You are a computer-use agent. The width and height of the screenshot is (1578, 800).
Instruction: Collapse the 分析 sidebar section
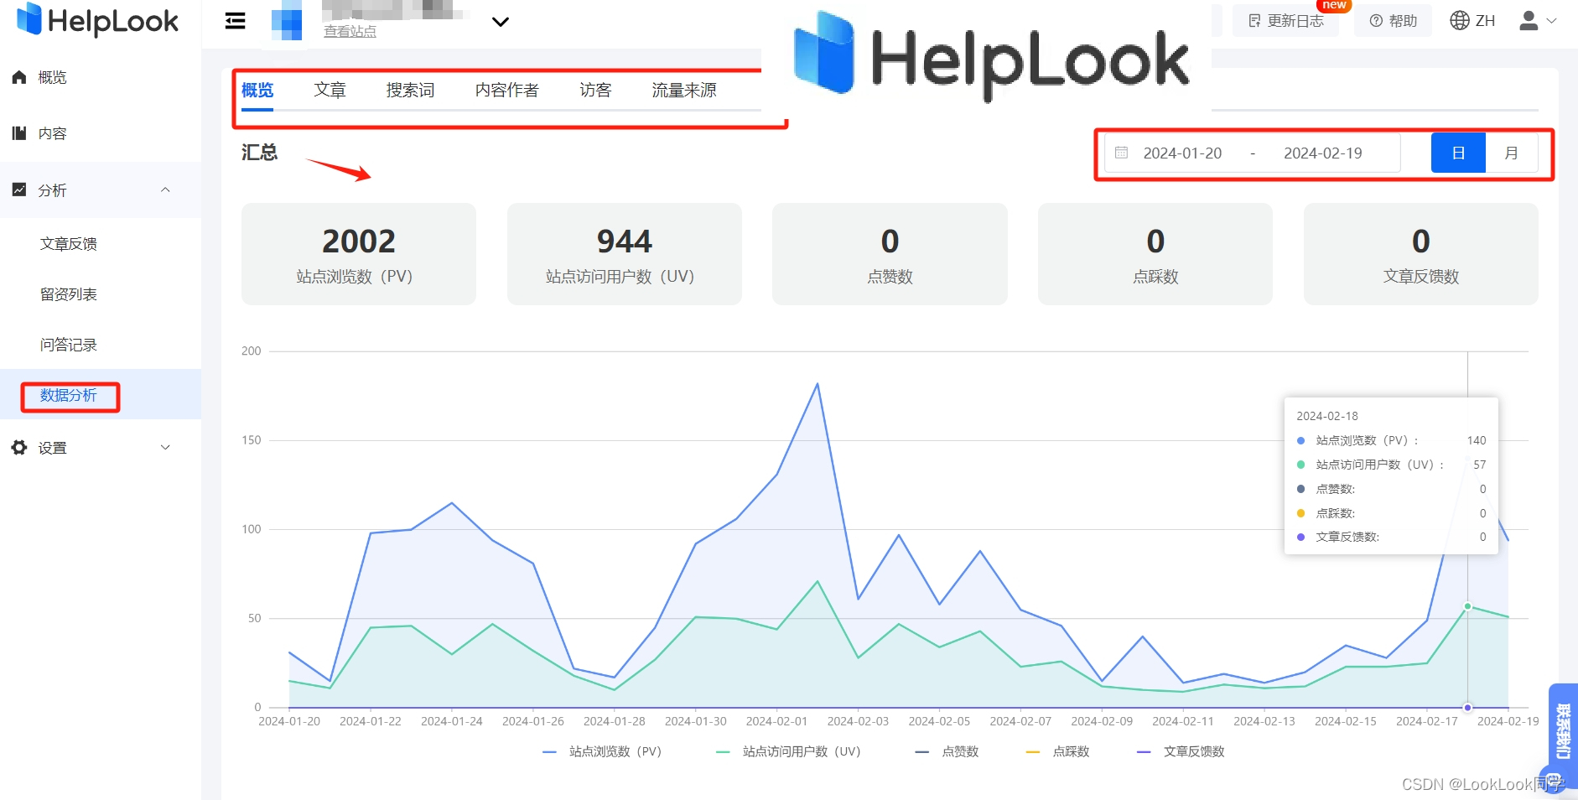(x=101, y=190)
